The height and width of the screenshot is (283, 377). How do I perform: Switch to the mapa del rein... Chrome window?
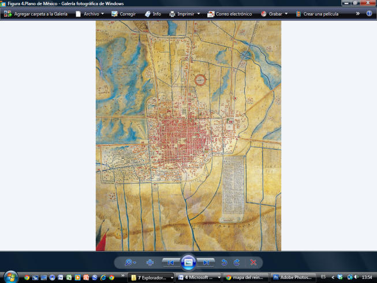245,277
